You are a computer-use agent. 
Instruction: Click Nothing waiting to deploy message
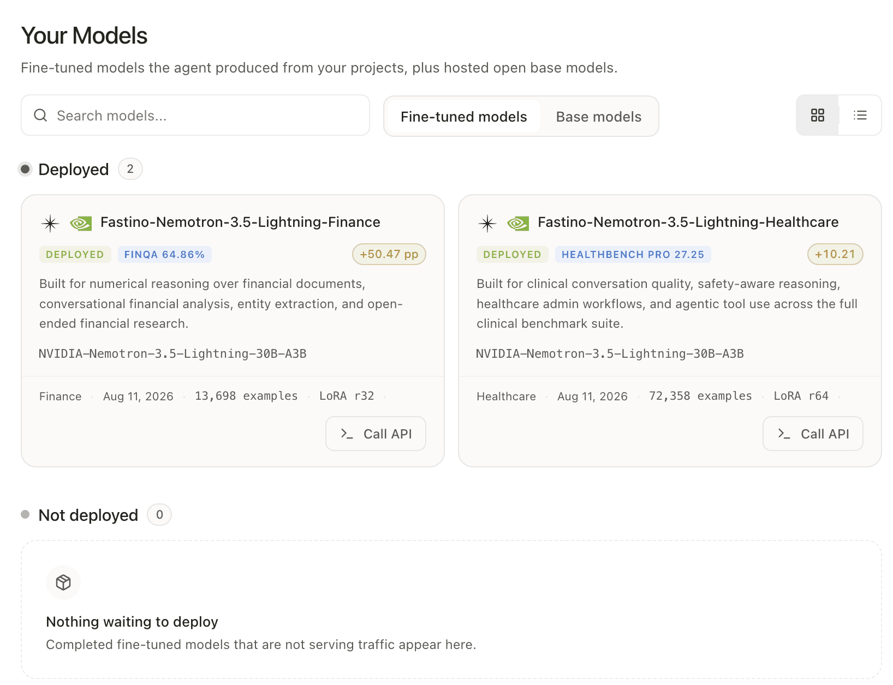[x=132, y=622]
